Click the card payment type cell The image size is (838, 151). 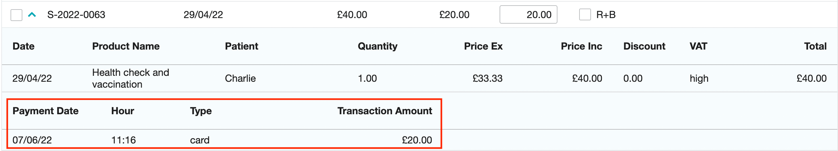click(x=200, y=140)
